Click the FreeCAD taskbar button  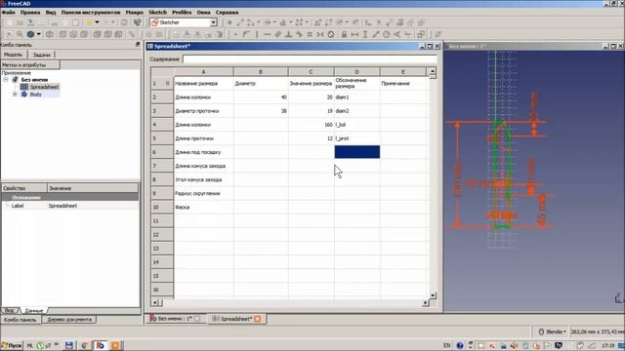[100, 345]
